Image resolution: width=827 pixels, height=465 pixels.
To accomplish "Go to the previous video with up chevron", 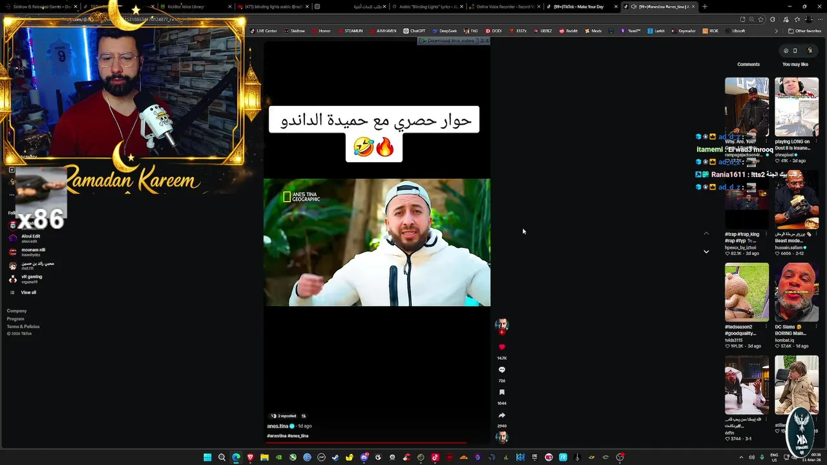I will pyautogui.click(x=706, y=233).
